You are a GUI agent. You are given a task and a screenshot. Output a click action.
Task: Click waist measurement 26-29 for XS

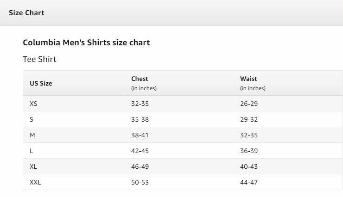(249, 104)
